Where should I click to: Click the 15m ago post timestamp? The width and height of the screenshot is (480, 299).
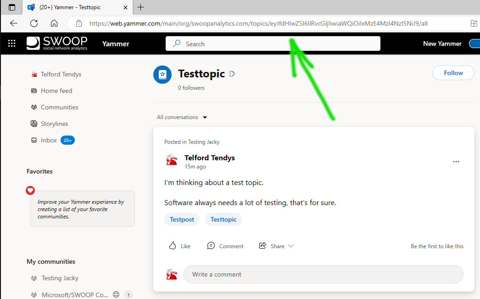point(195,167)
